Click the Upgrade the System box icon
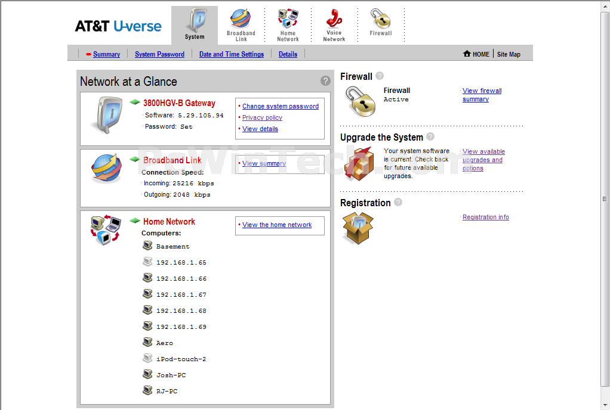This screenshot has height=410, width=610. coord(360,164)
